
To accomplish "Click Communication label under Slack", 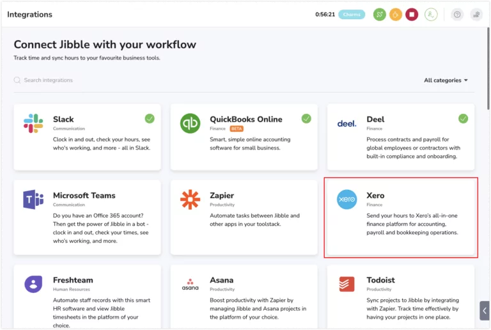I will (69, 129).
